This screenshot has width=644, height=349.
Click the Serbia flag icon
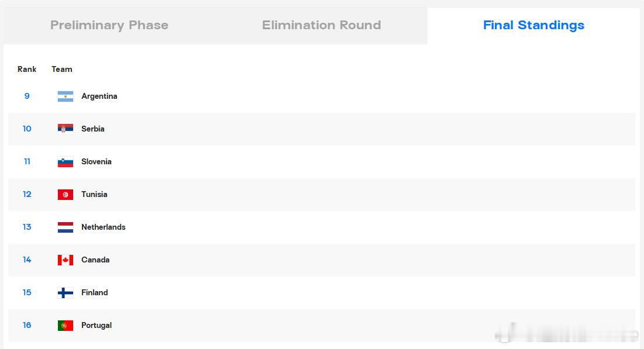pyautogui.click(x=66, y=129)
